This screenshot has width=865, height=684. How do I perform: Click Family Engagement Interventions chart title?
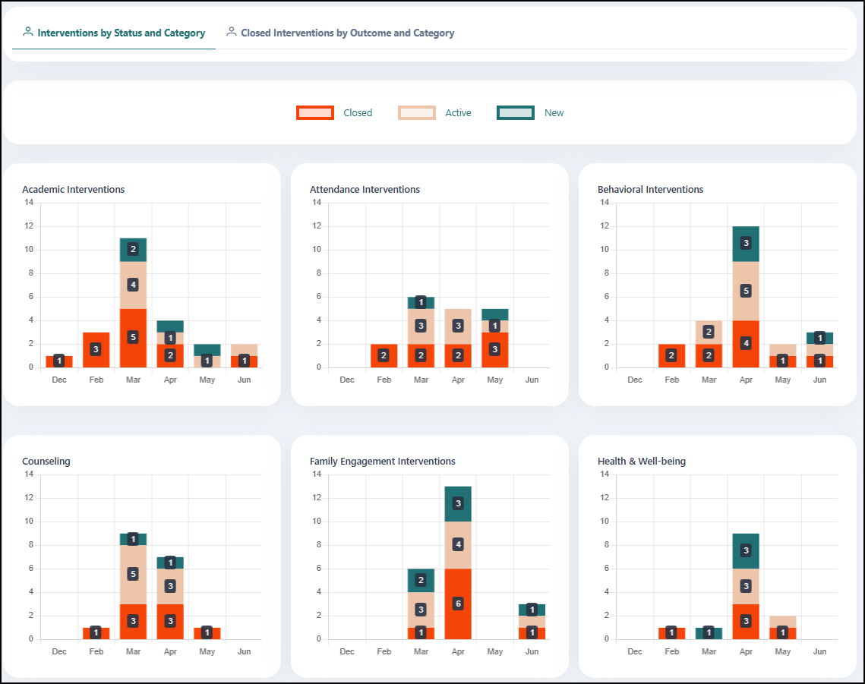[382, 461]
